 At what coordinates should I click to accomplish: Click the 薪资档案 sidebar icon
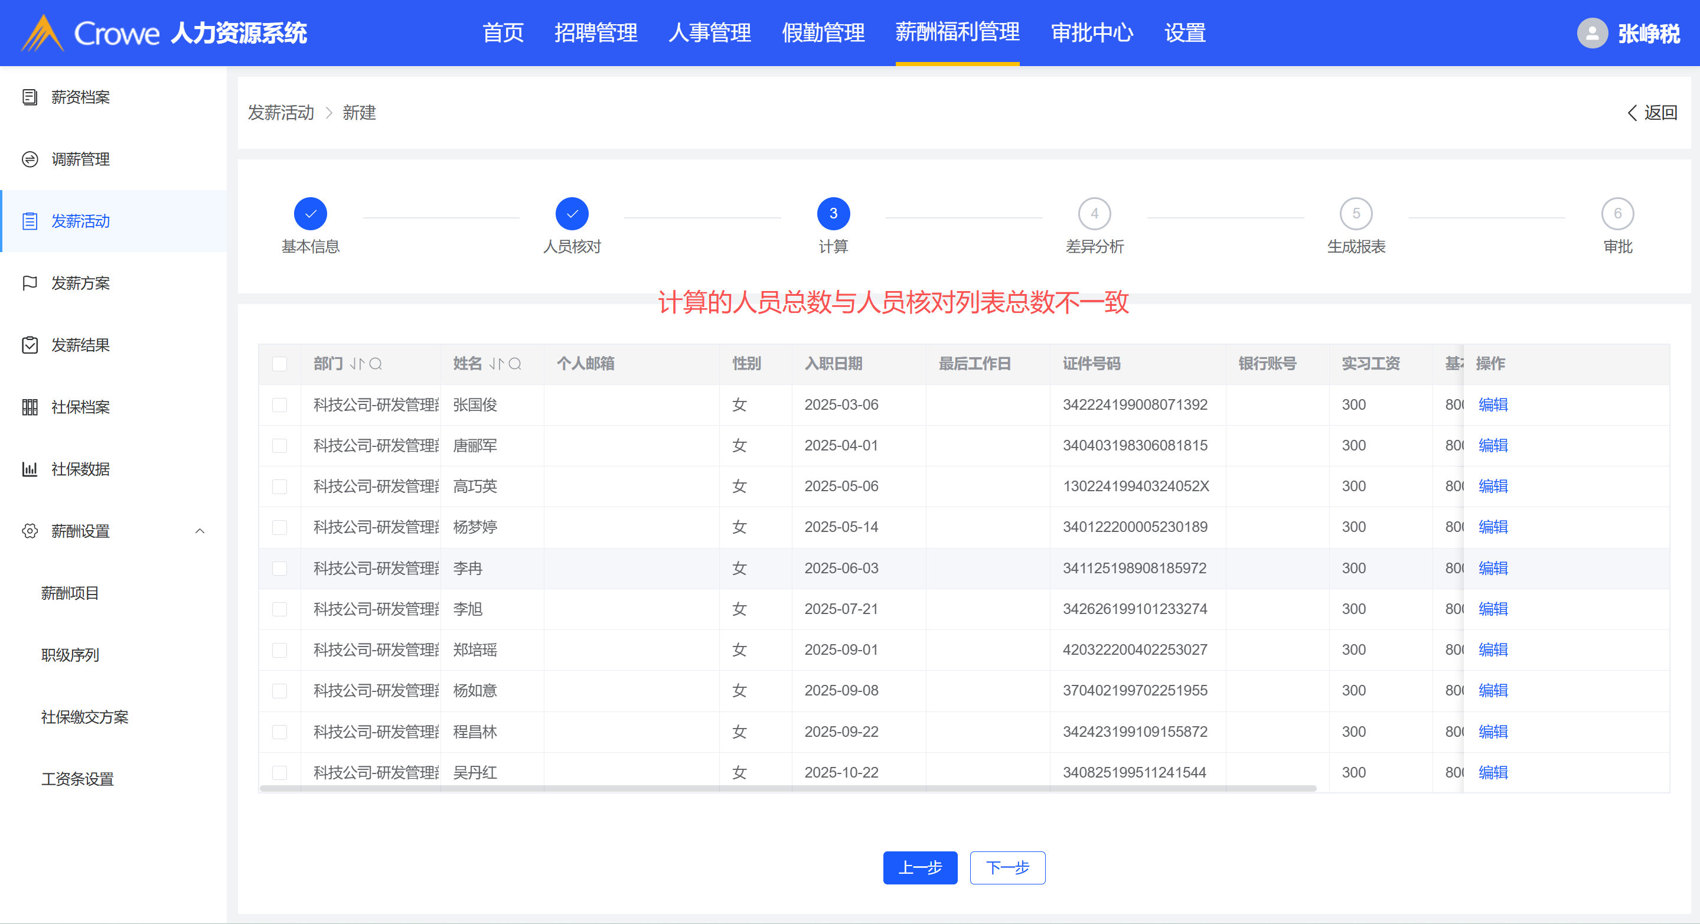pyautogui.click(x=30, y=97)
